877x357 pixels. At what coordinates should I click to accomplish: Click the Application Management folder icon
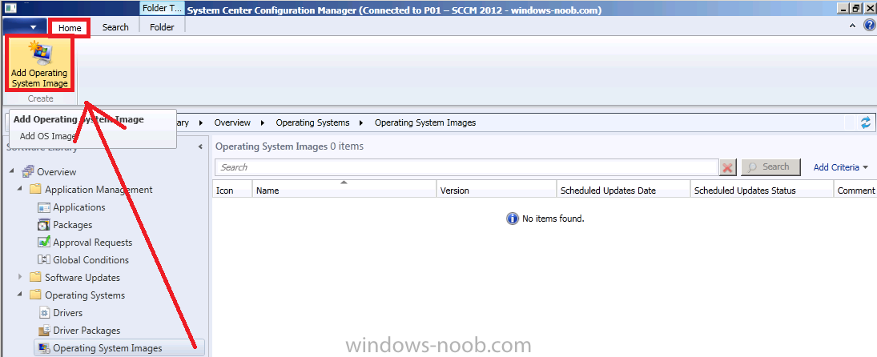point(36,190)
